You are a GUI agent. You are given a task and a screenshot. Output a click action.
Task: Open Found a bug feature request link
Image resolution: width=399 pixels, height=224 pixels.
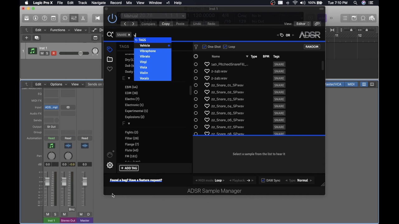pyautogui.click(x=136, y=180)
